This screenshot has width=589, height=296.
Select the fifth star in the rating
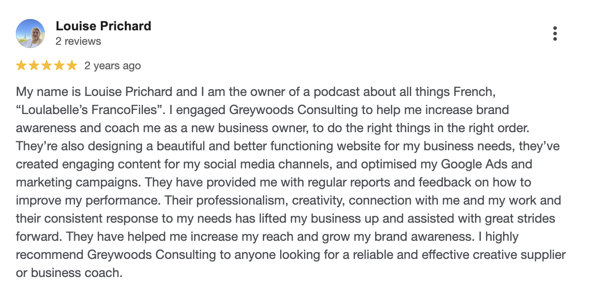click(x=72, y=66)
